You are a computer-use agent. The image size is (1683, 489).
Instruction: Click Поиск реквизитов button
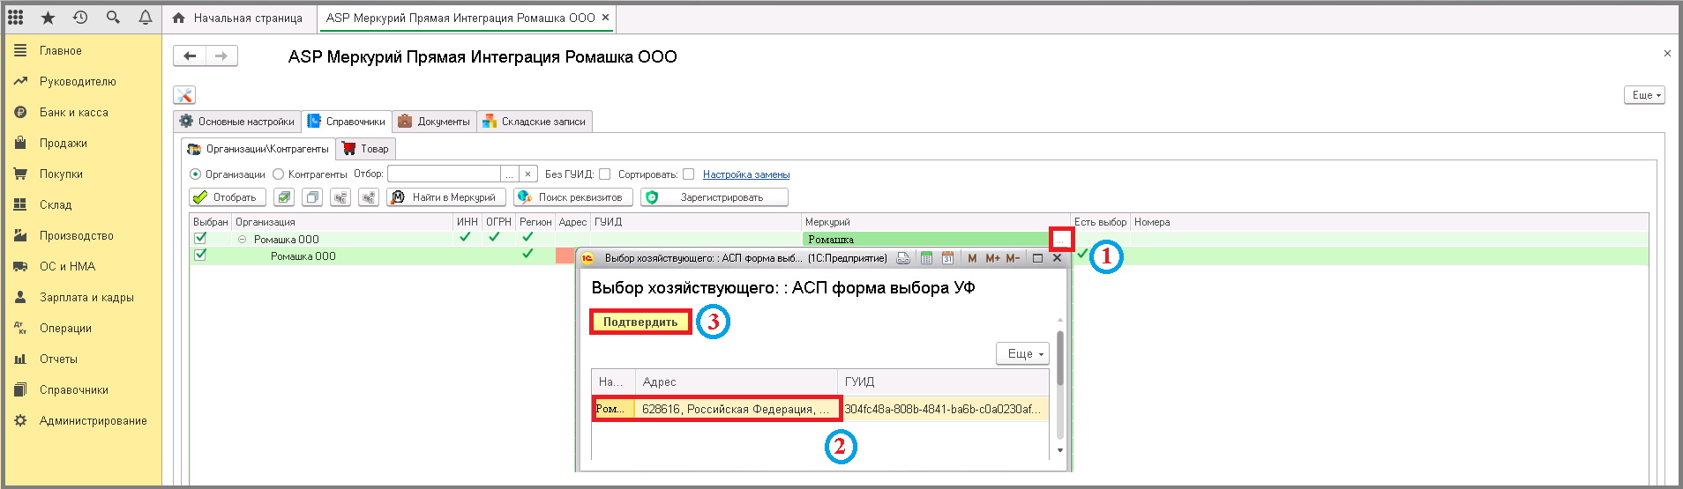[573, 197]
